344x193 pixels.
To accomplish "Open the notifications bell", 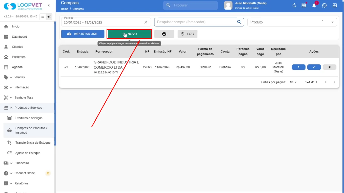I will (x=314, y=5).
